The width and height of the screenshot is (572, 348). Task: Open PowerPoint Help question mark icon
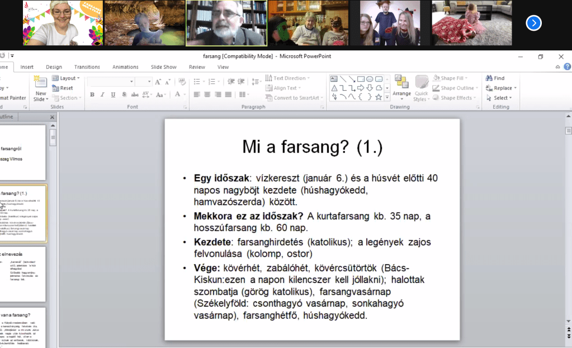pyautogui.click(x=566, y=67)
